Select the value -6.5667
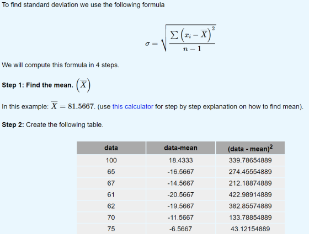Viewport: 309px width, 234px height. point(180,228)
